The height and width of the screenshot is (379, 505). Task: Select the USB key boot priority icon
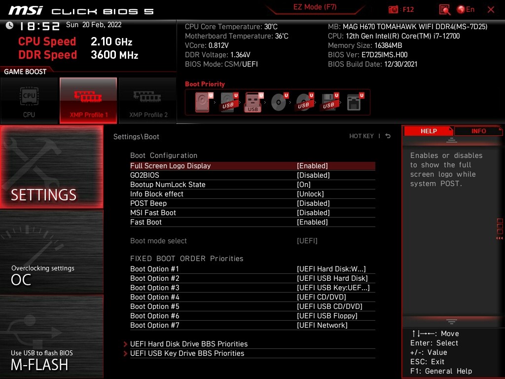click(x=253, y=102)
